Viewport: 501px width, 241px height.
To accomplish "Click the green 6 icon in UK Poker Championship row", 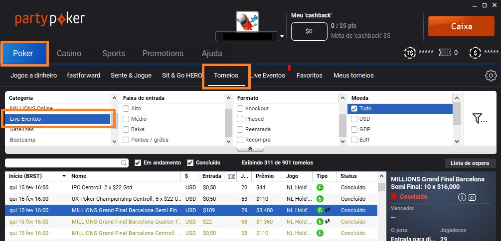I will (320, 199).
